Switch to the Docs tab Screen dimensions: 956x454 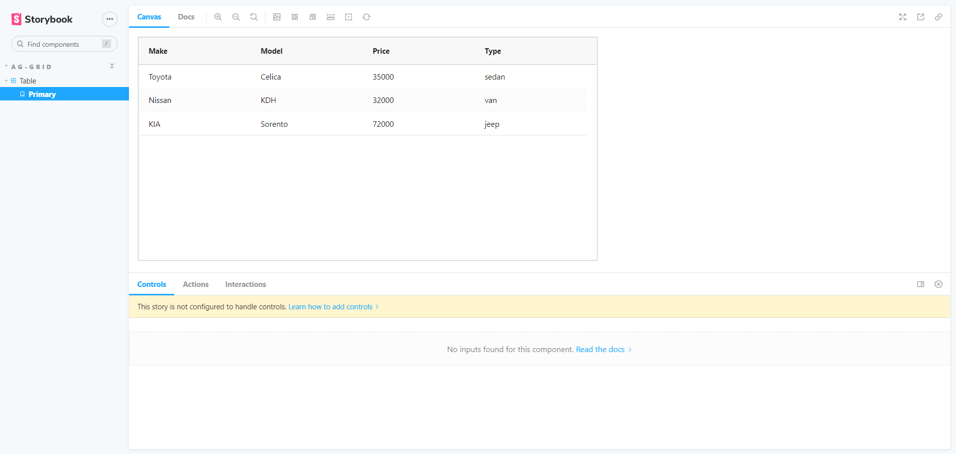(x=186, y=16)
